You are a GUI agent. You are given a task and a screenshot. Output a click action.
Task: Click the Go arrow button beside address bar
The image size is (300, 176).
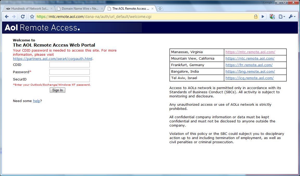click(263, 17)
